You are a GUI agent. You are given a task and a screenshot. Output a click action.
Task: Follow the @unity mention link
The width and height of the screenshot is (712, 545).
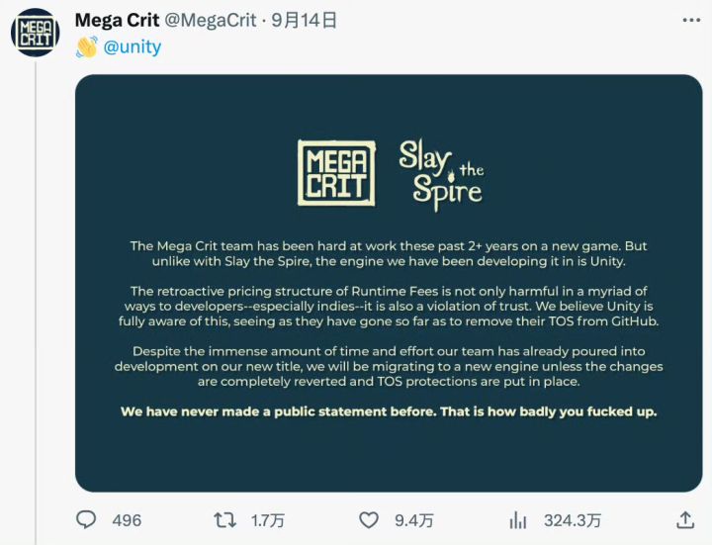(133, 46)
